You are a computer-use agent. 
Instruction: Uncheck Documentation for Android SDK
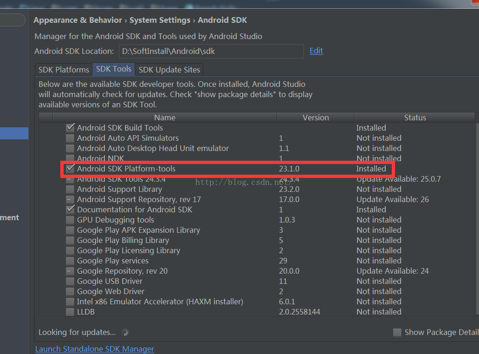[x=70, y=210]
